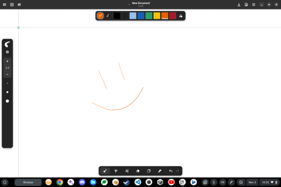Image resolution: width=281 pixels, height=187 pixels.
Task: Select the largest stroke width preset
Action: tap(7, 101)
